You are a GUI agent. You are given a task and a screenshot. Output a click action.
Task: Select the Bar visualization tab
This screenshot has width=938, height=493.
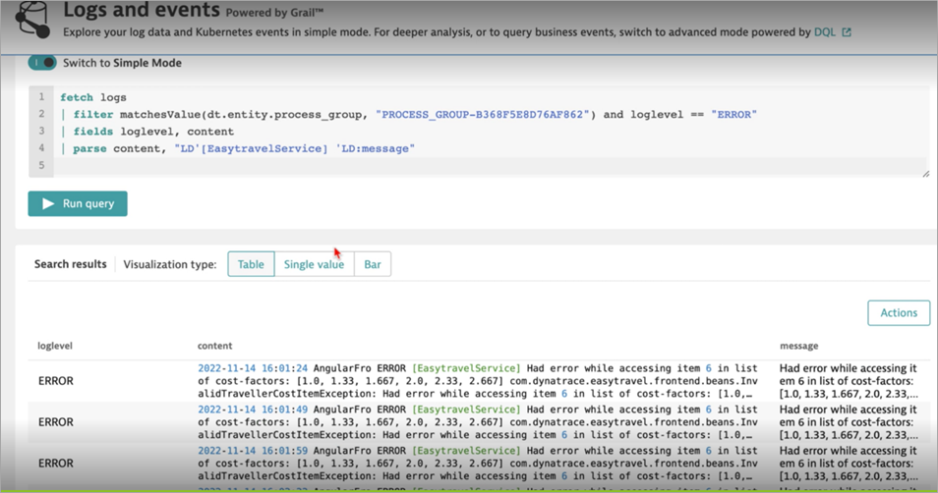point(372,264)
